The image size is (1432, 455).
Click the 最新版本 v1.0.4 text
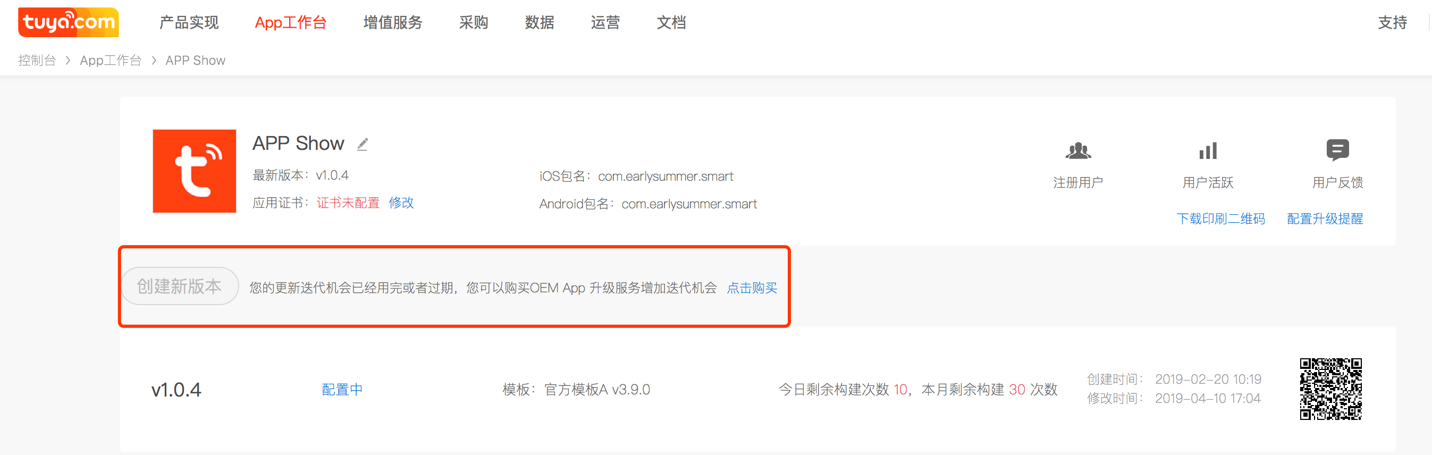click(301, 175)
